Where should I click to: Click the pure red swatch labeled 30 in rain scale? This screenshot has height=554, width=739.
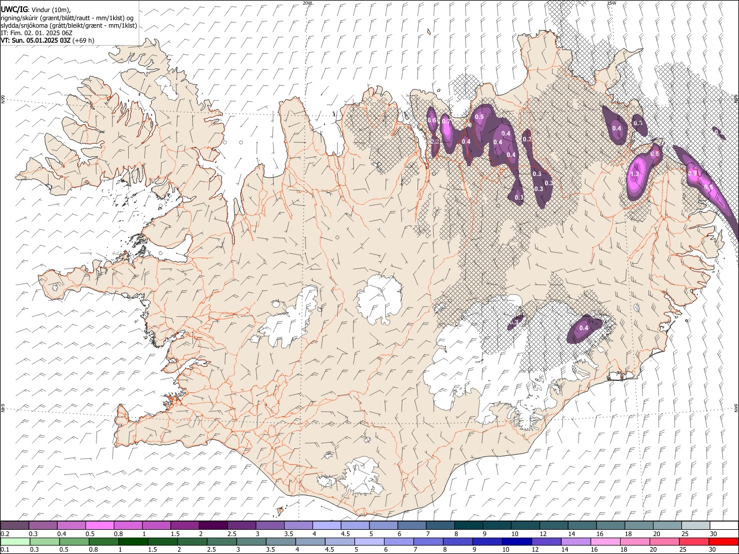coord(724,541)
